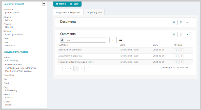
Task: Click the Individual Information heading
Action: [x=16, y=52]
